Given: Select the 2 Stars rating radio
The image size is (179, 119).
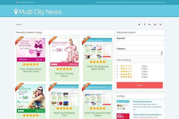Looking at the screenshot, I should [117, 69].
